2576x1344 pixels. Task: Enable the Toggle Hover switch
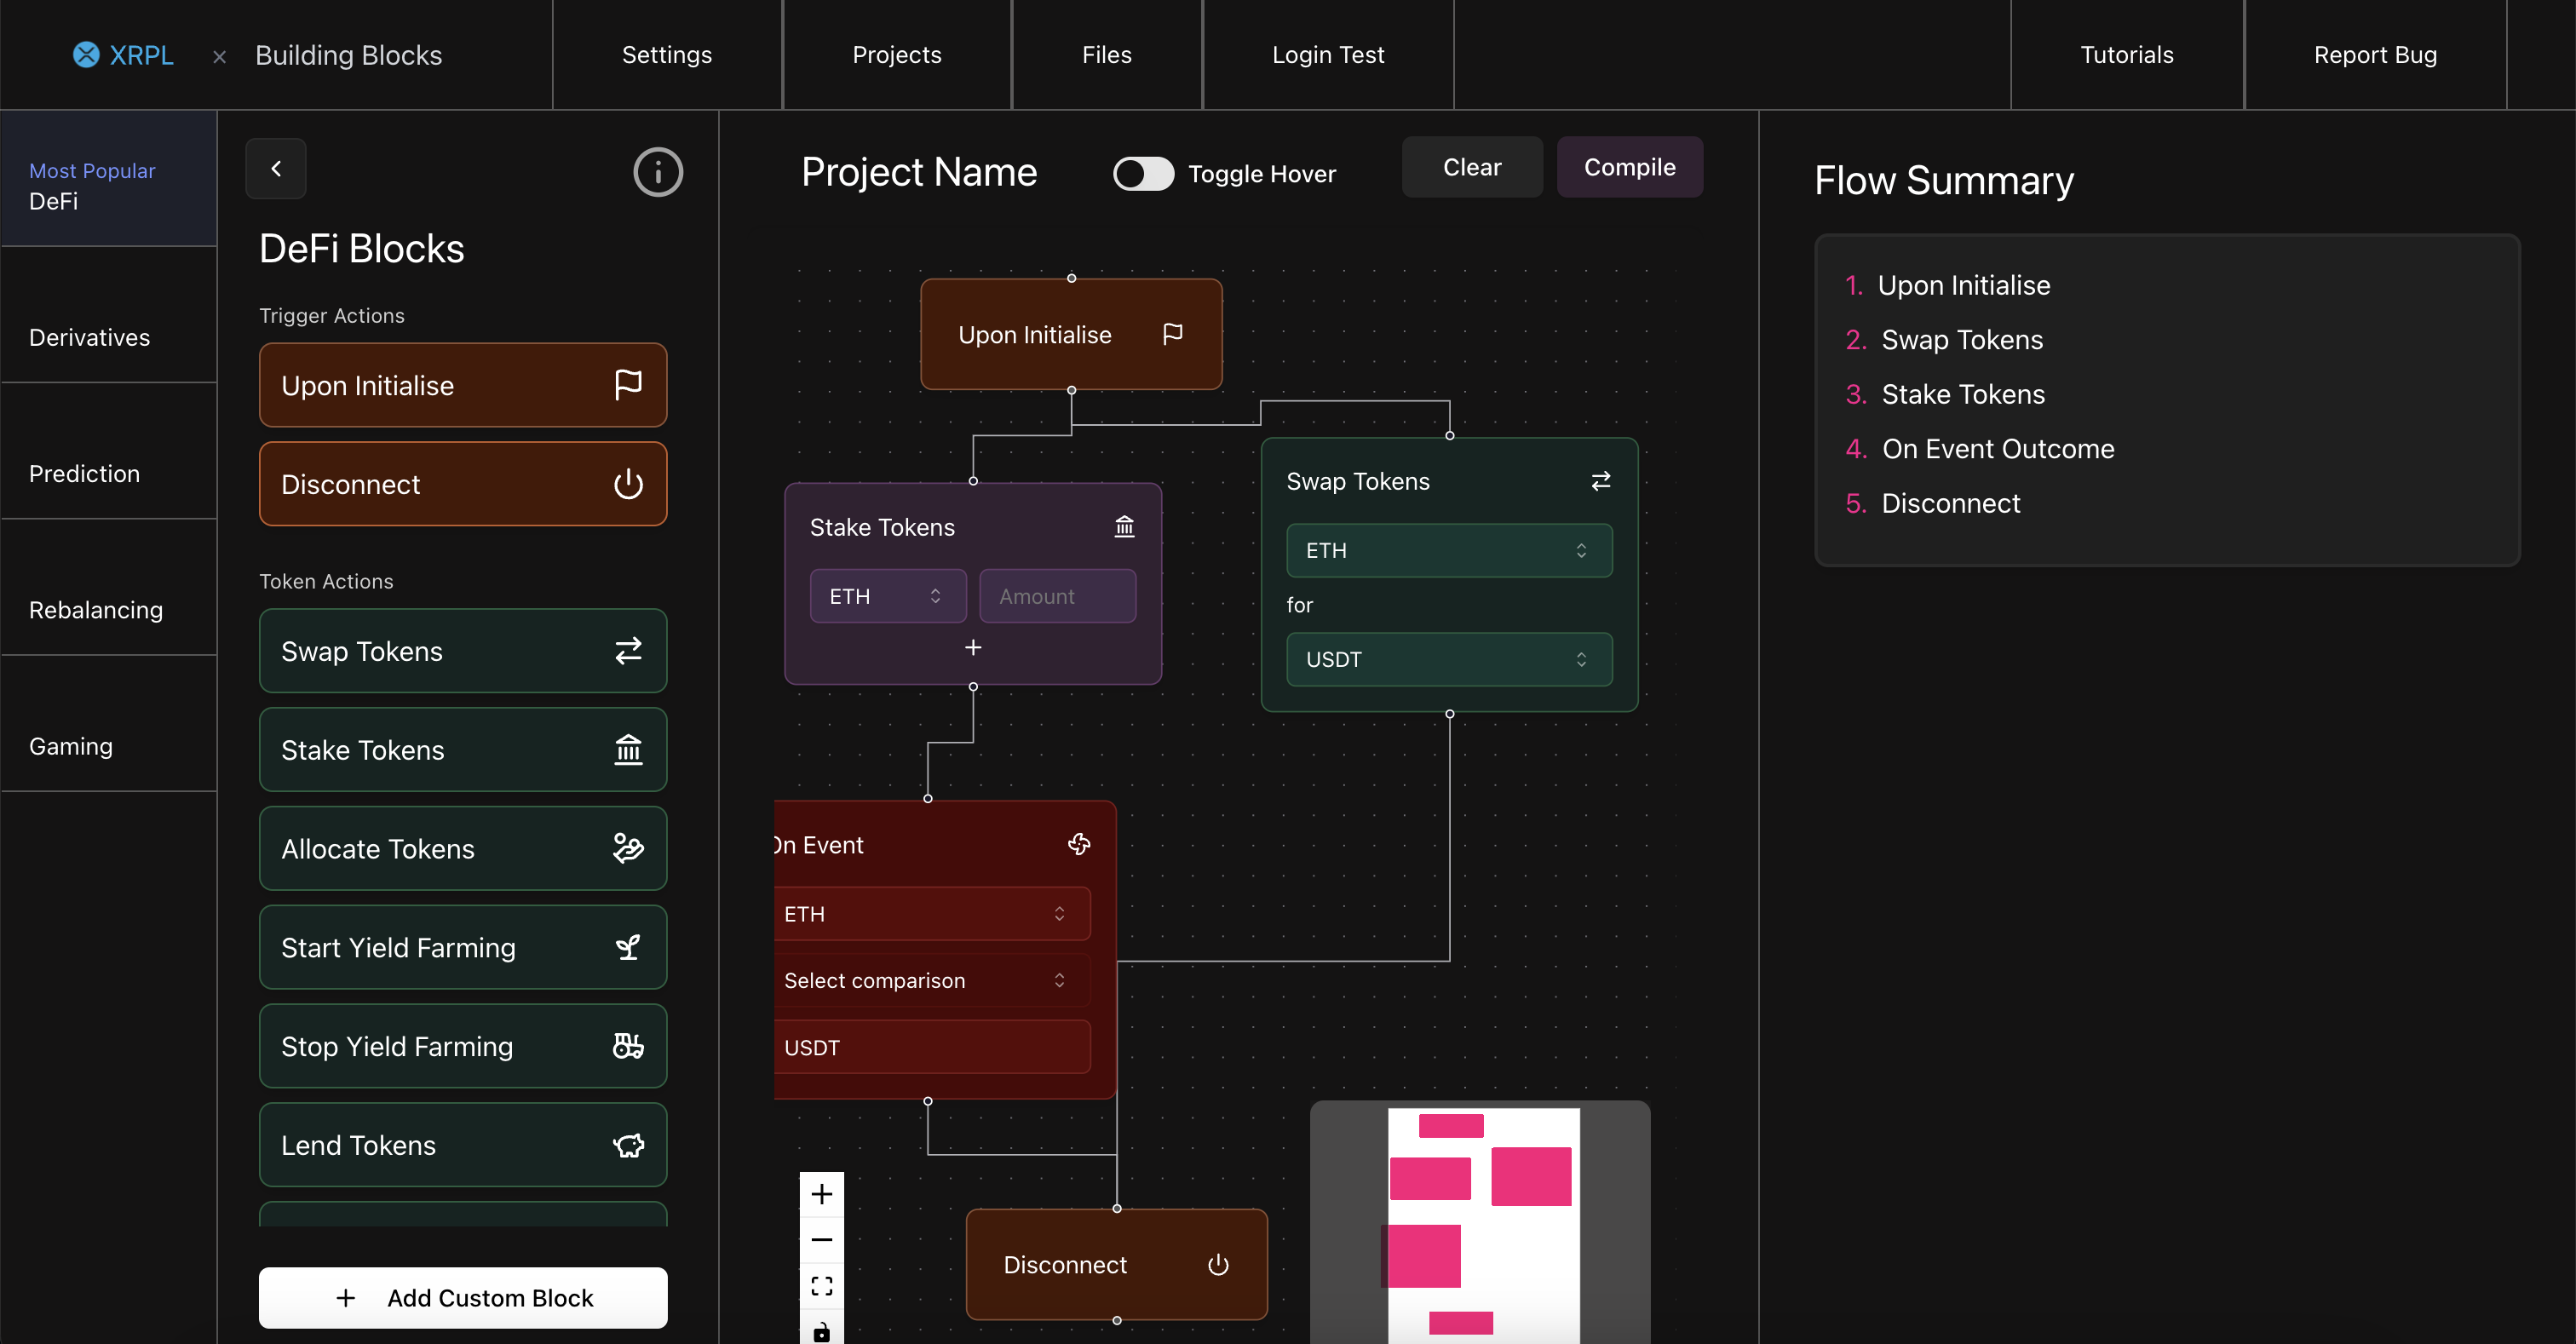click(1143, 173)
